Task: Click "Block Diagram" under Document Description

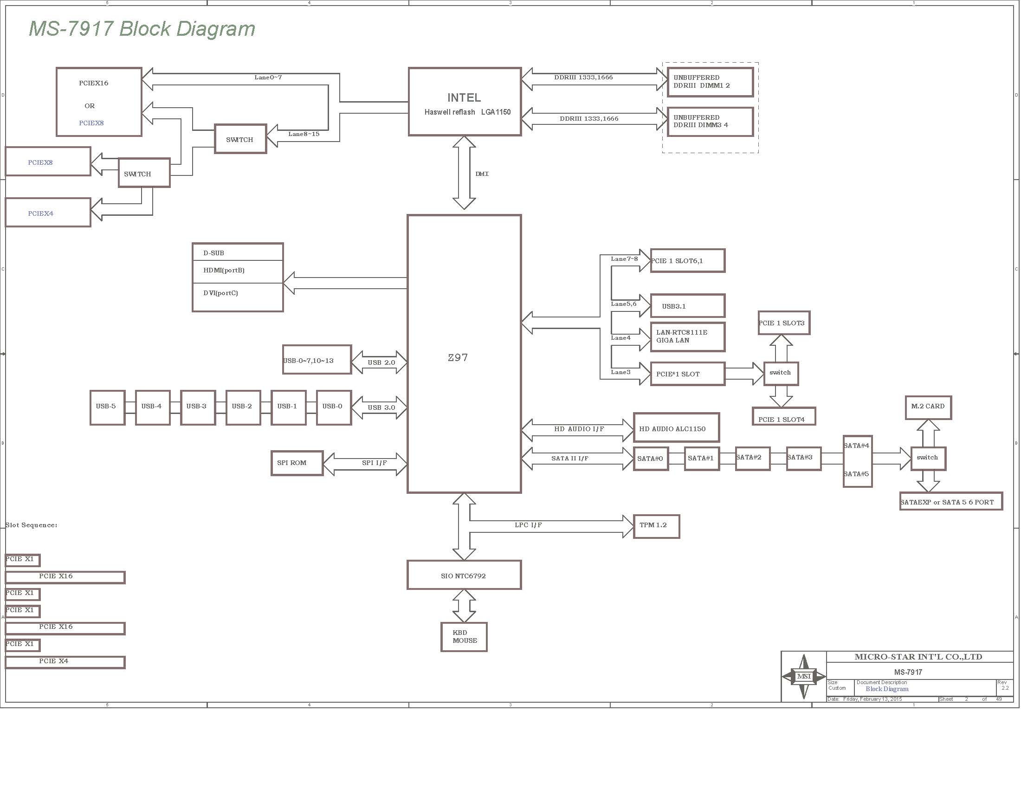Action: pos(887,689)
